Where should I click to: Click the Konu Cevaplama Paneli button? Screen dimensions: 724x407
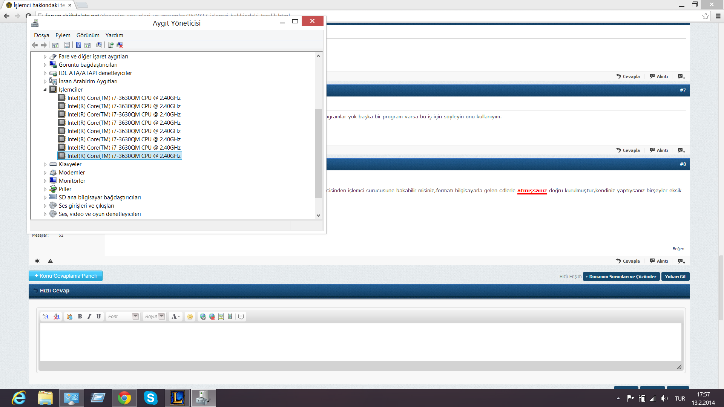click(66, 276)
